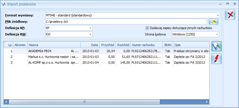Sort by the IBAN column header
Screen dimensions: 239x108
pyautogui.click(x=168, y=45)
